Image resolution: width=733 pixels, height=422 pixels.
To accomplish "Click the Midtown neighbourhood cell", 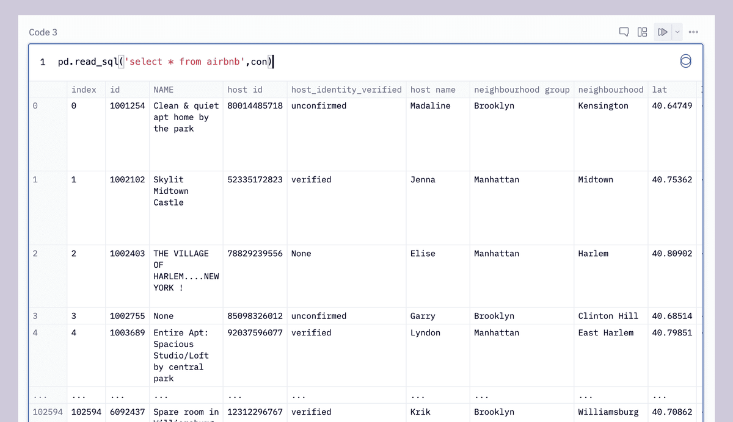I will [x=596, y=179].
